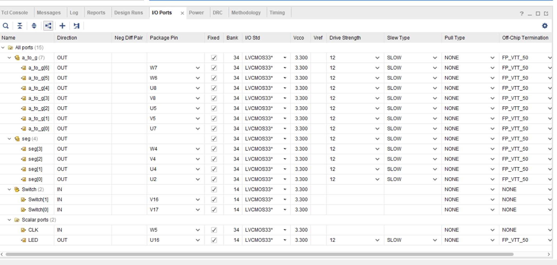Viewport: 557px width, 265px height.
Task: Click the plus icon to create port
Action: point(62,26)
